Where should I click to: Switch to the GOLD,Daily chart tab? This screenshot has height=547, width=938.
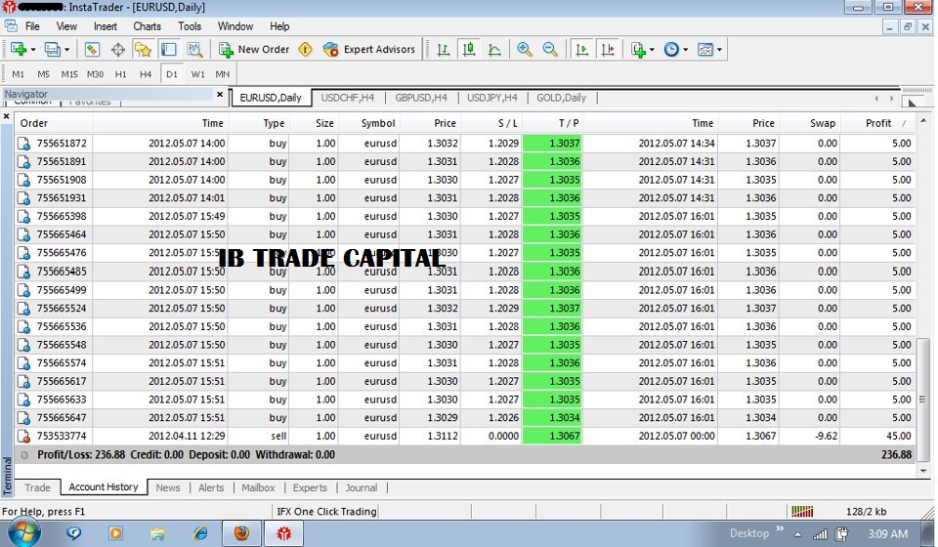(561, 98)
